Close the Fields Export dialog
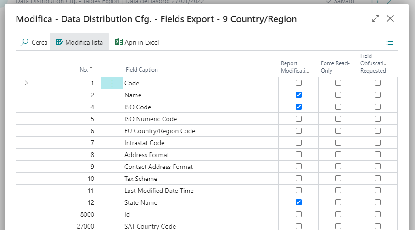This screenshot has height=230, width=415. point(390,19)
